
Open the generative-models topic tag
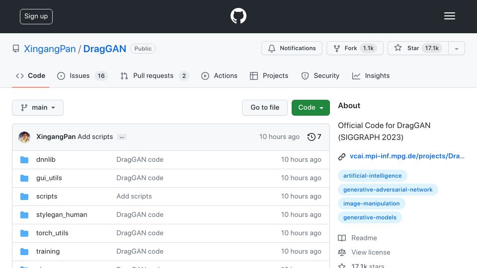[370, 217]
